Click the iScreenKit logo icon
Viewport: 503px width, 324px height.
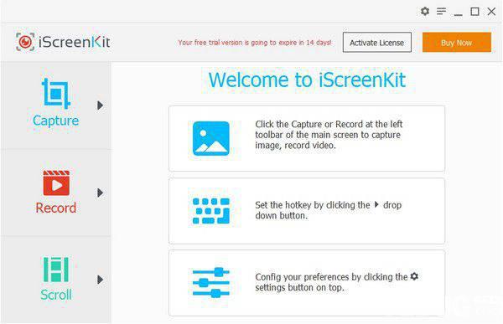point(25,42)
